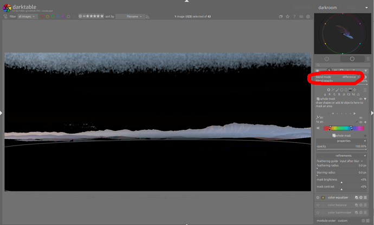Viewport: 374px width, 225px height.
Task: Add a gradient mask shape
Action: pyautogui.click(x=350, y=90)
